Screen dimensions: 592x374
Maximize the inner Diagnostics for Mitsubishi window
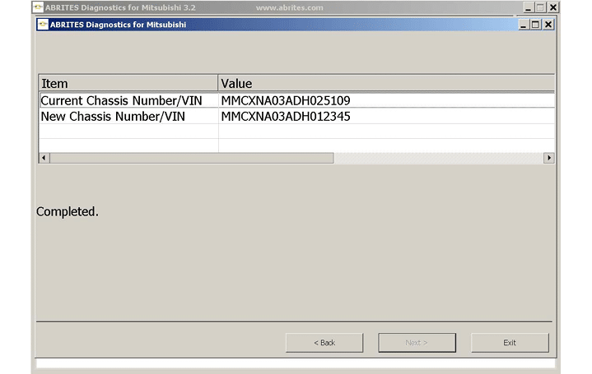click(536, 25)
